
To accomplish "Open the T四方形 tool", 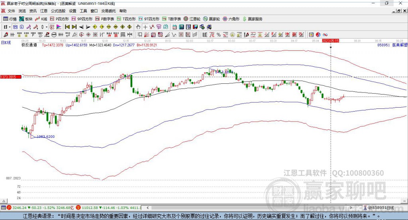I will point(126,19).
